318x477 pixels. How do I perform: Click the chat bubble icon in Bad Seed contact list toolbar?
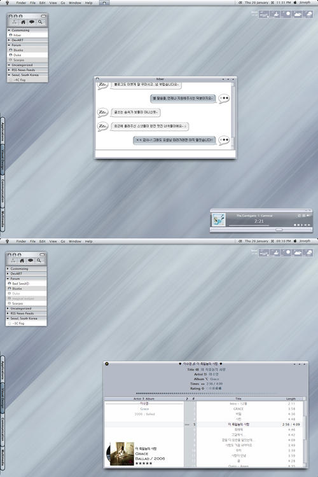[31, 261]
